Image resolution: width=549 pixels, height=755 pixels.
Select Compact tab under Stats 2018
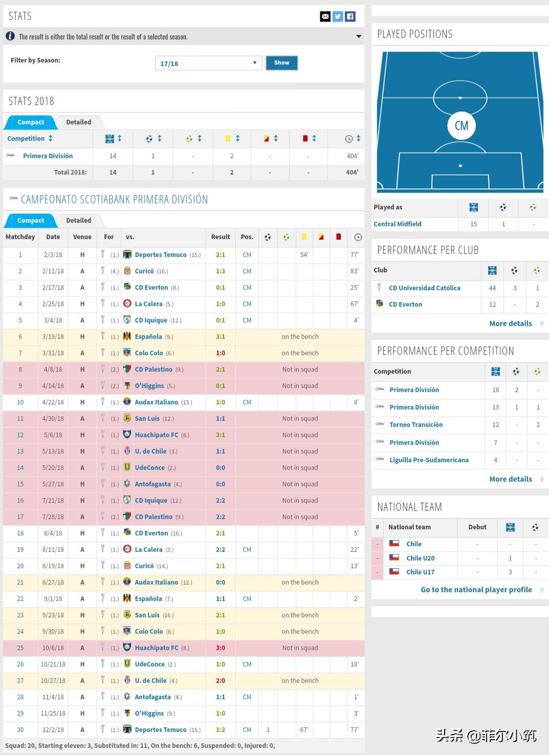point(31,122)
